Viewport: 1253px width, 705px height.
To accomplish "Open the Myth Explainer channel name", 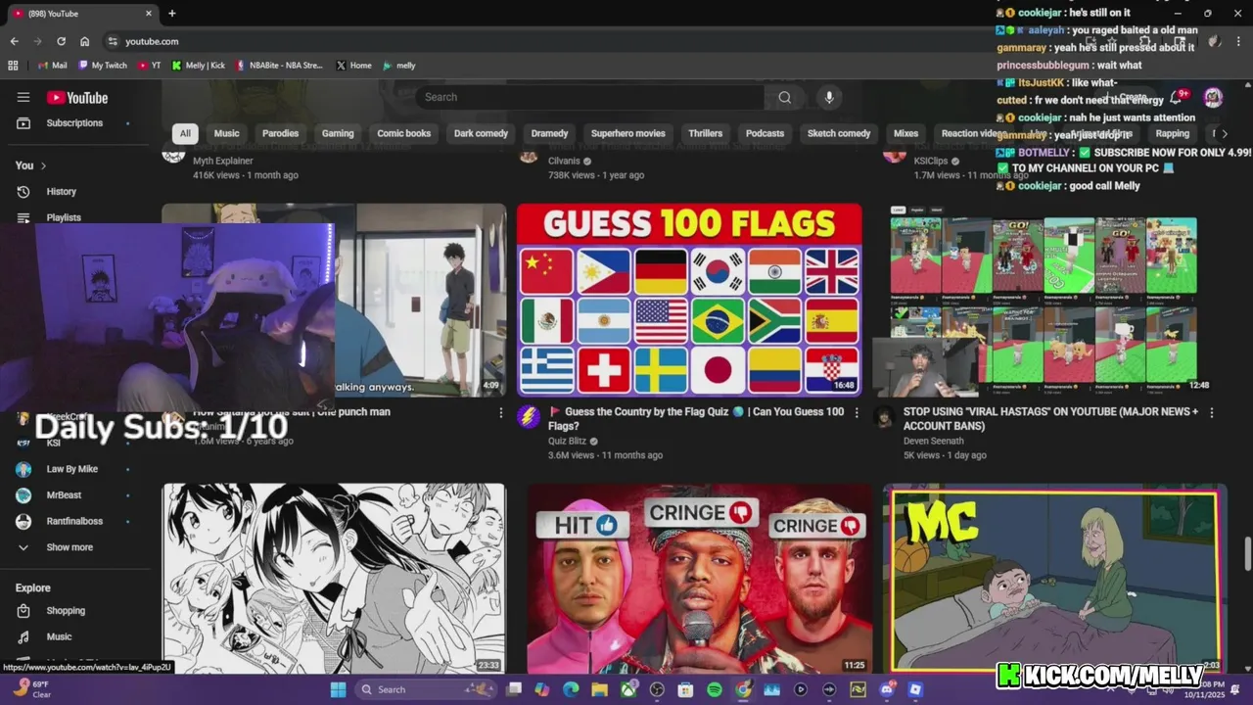I will click(223, 161).
